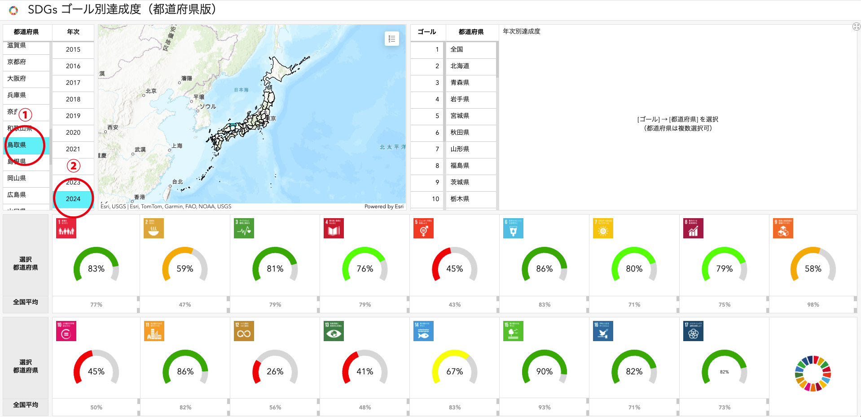Click the SDG Goal 7 energy icon

tap(603, 228)
